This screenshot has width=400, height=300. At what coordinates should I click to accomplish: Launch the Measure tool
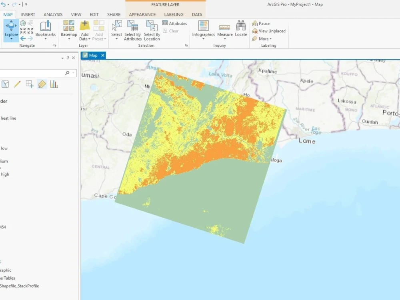click(x=225, y=29)
